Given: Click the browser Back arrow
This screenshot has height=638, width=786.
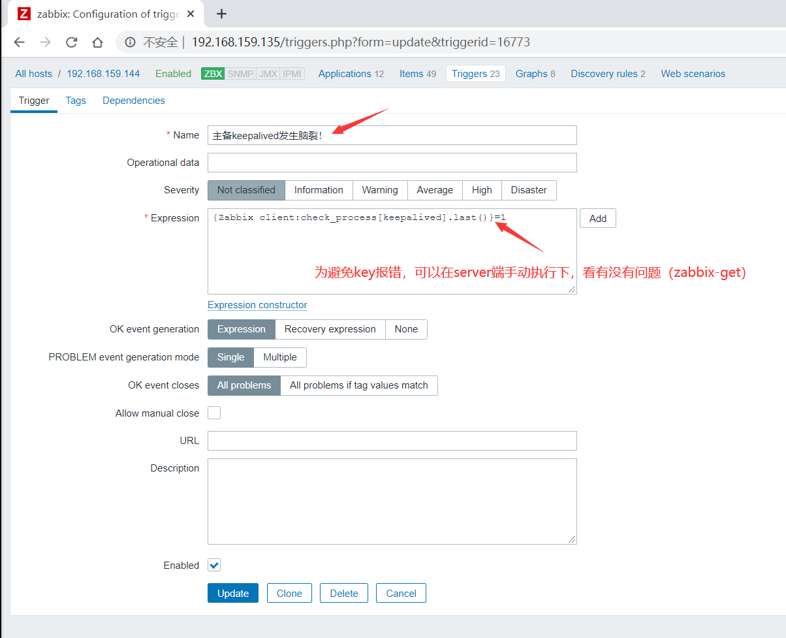Looking at the screenshot, I should click(20, 42).
